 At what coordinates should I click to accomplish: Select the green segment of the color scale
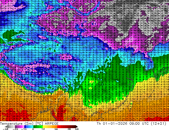[x=38, y=127]
